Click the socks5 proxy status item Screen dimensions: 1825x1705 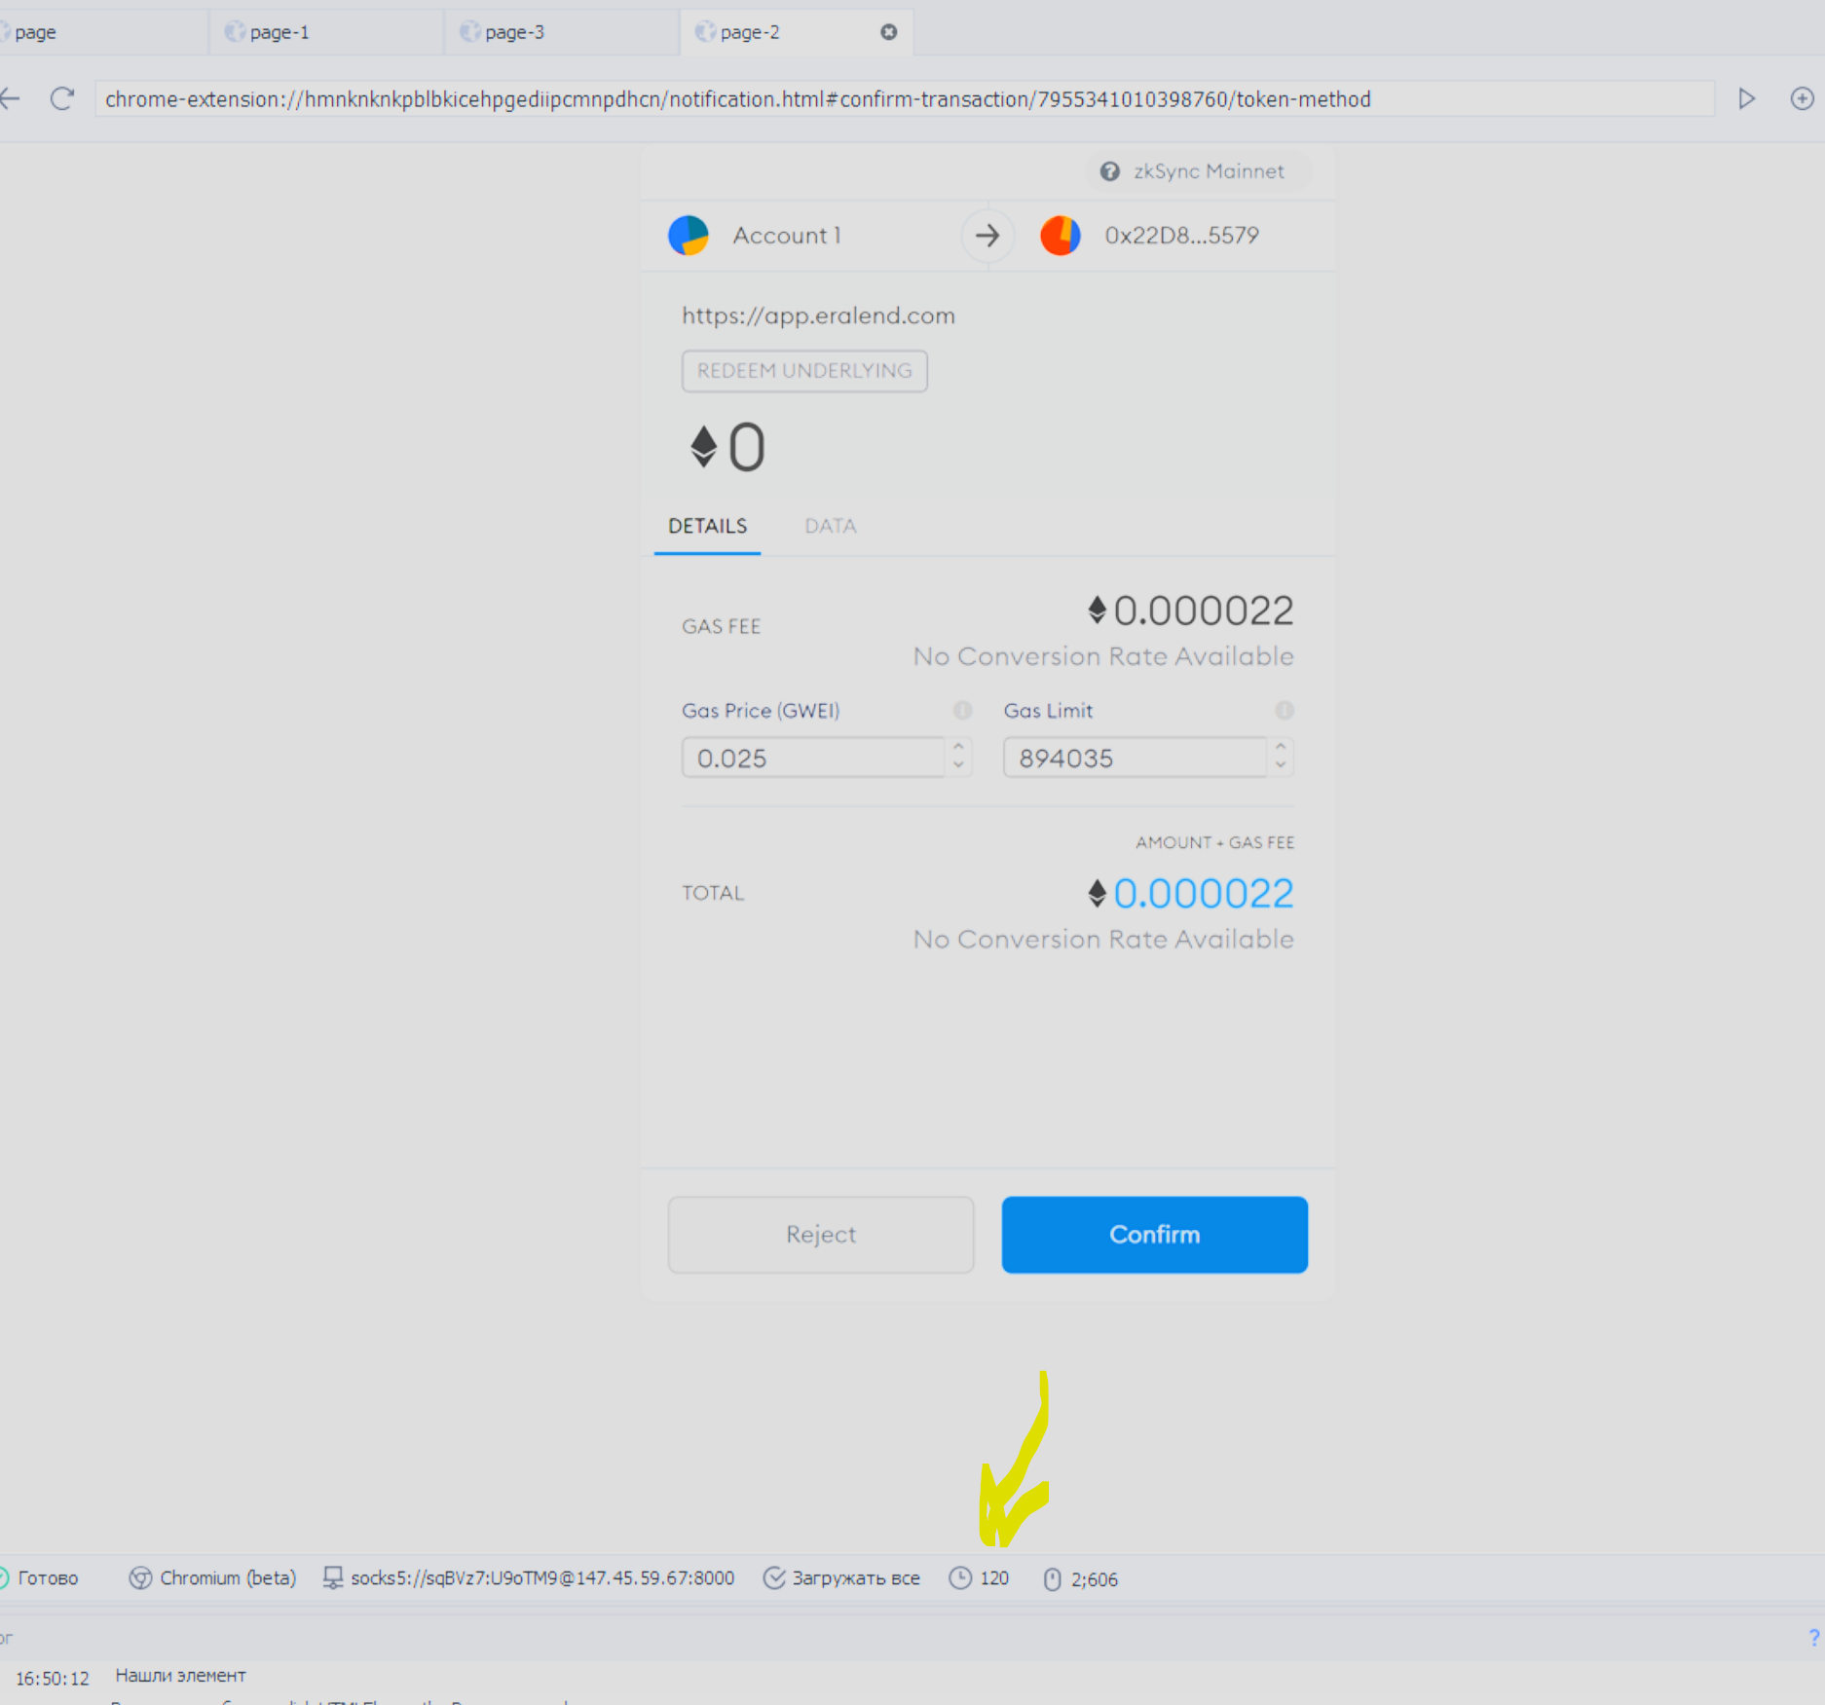[x=529, y=1577]
